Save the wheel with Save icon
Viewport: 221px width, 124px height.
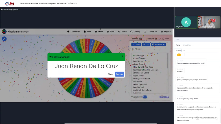(110, 32)
